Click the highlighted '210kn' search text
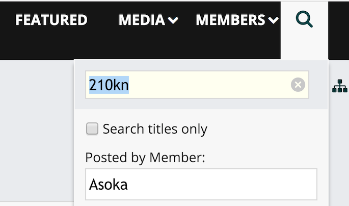Viewport: 349px width, 206px height. coord(109,85)
